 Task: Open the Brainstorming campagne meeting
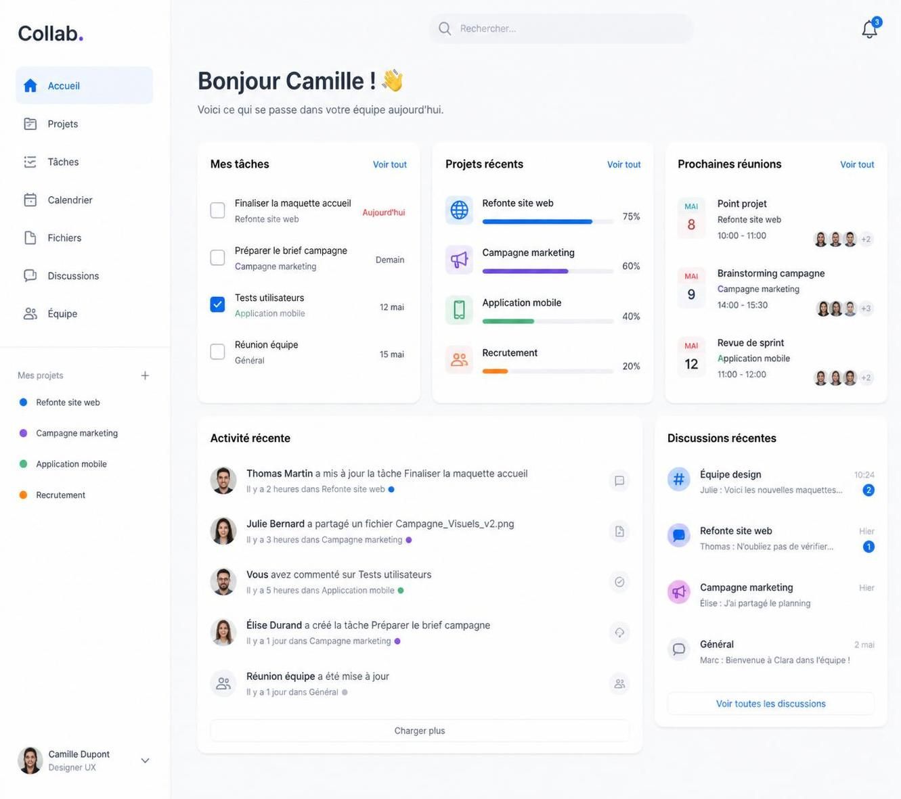(776, 290)
